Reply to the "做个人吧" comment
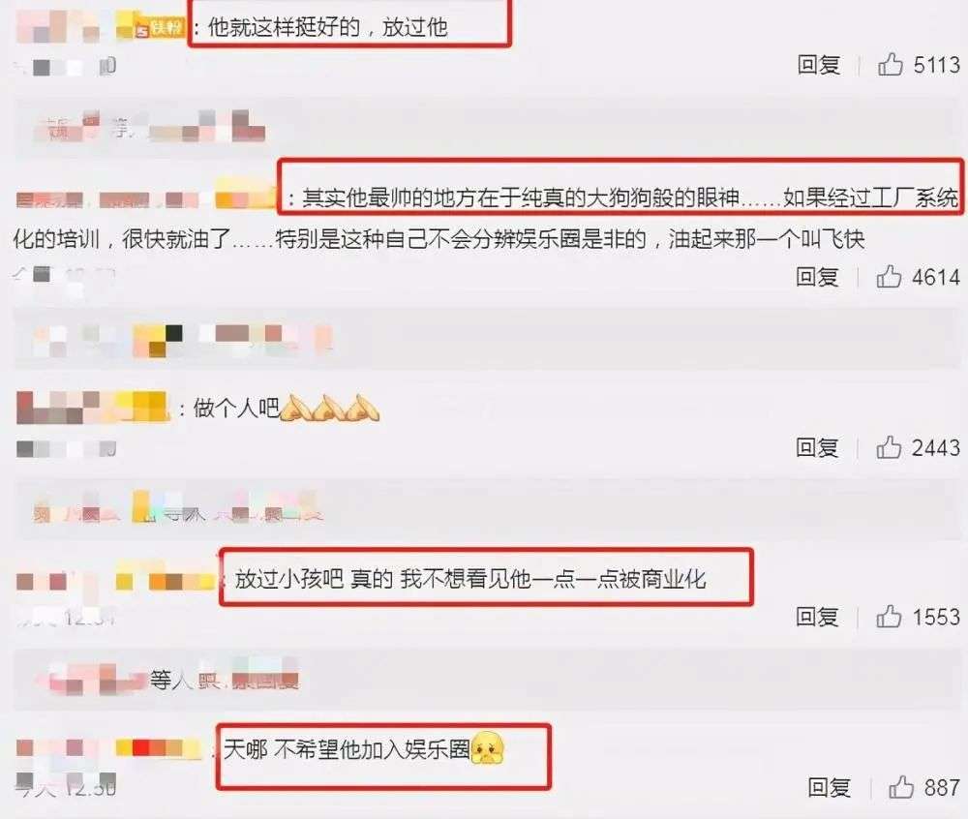 pos(817,447)
